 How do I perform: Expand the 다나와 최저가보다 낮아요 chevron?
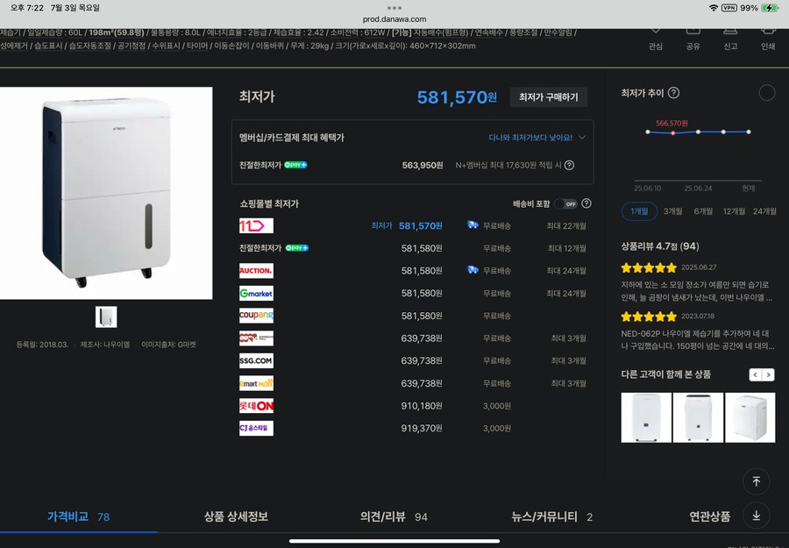[x=582, y=138]
